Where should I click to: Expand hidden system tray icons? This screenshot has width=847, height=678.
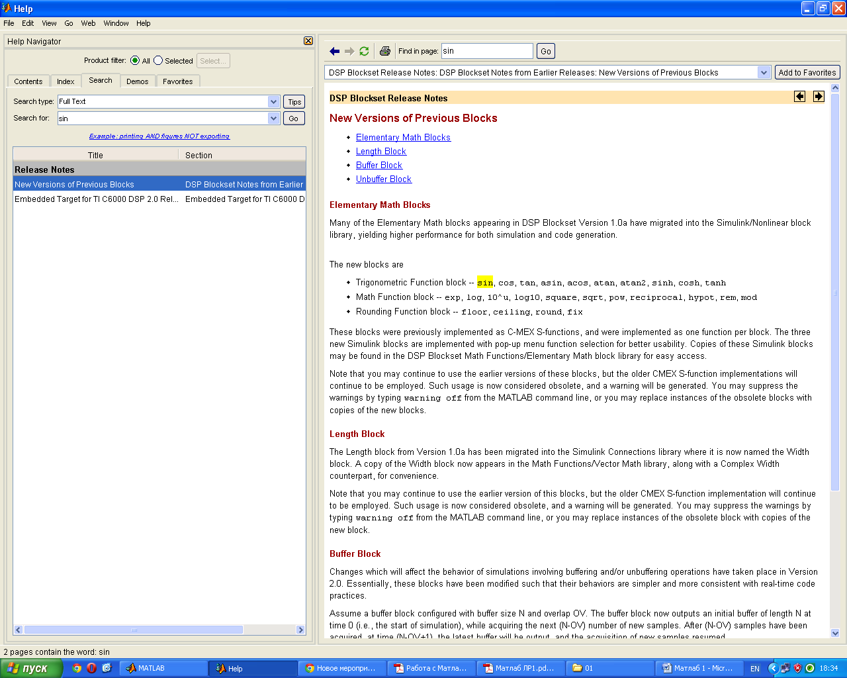[773, 668]
